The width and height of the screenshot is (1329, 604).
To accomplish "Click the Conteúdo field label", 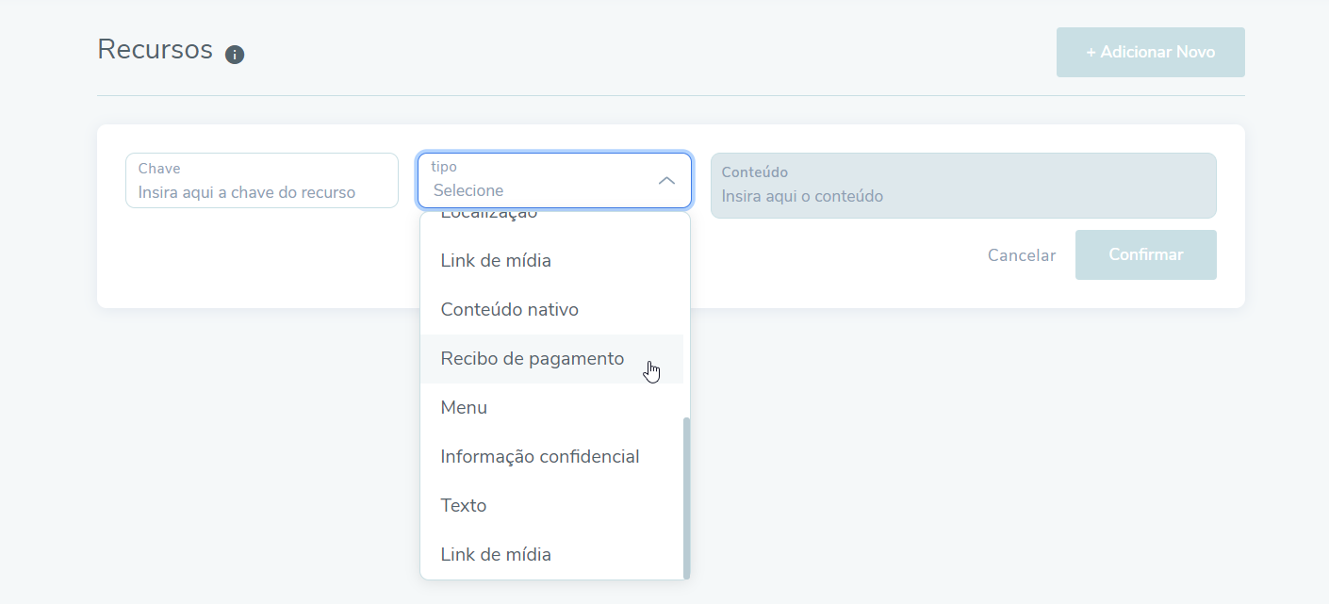I will pyautogui.click(x=754, y=172).
